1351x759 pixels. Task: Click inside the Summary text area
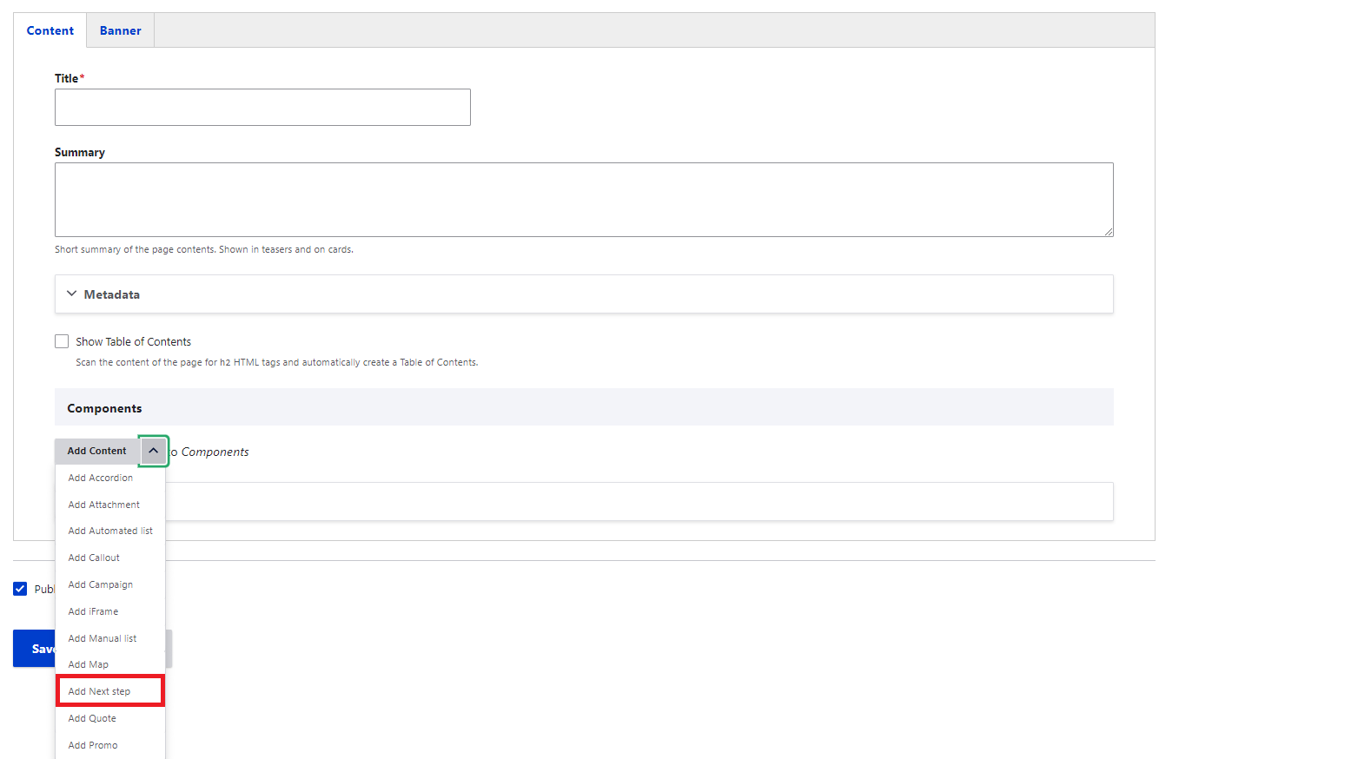point(583,199)
